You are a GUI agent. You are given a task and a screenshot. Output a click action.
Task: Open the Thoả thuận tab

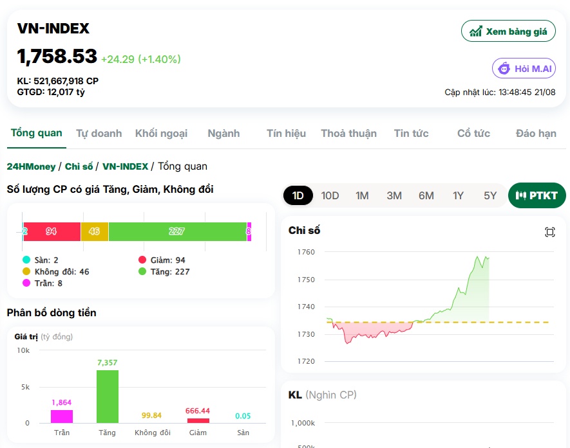point(348,134)
